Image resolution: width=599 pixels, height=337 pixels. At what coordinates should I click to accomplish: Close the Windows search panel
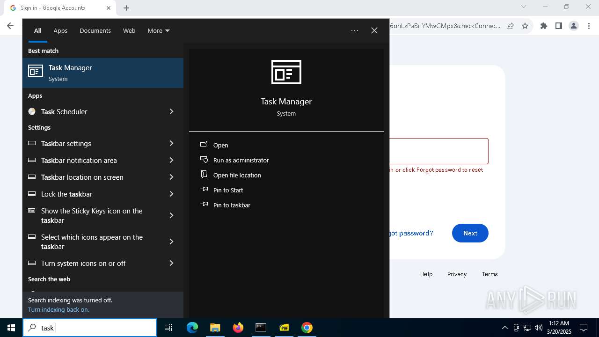pos(374,30)
